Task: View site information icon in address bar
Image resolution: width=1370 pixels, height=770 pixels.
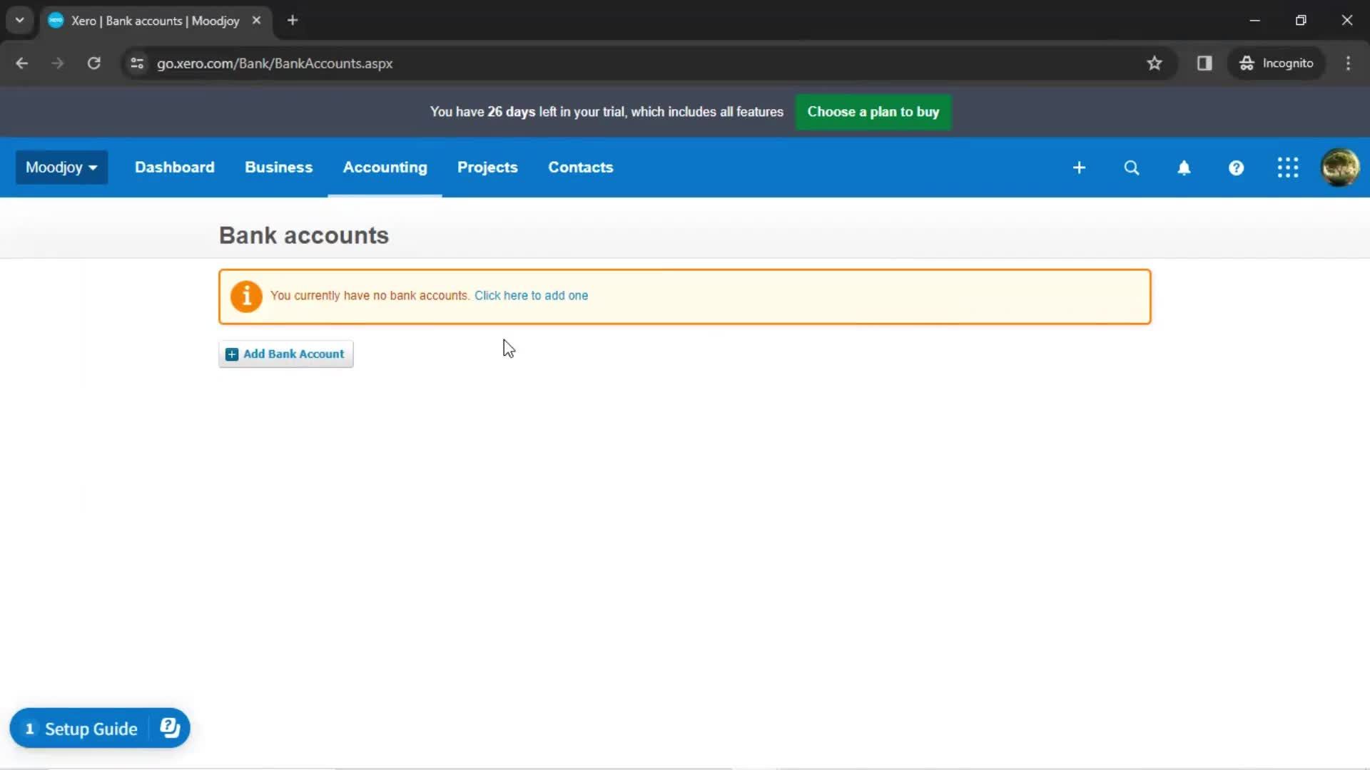Action: click(137, 63)
